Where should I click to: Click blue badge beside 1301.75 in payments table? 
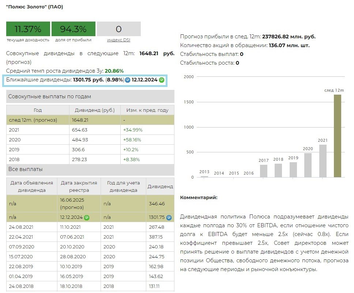coord(169,218)
